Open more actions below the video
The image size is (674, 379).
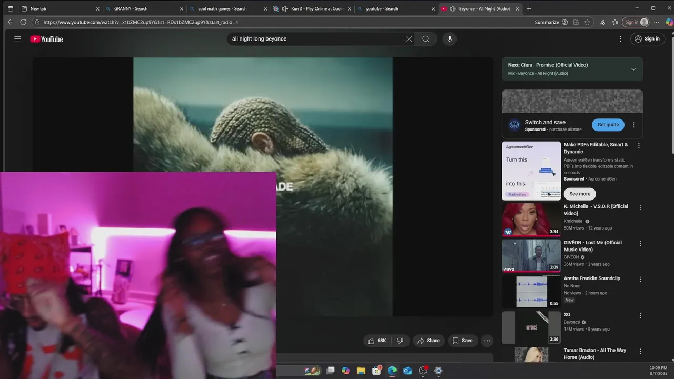487,341
